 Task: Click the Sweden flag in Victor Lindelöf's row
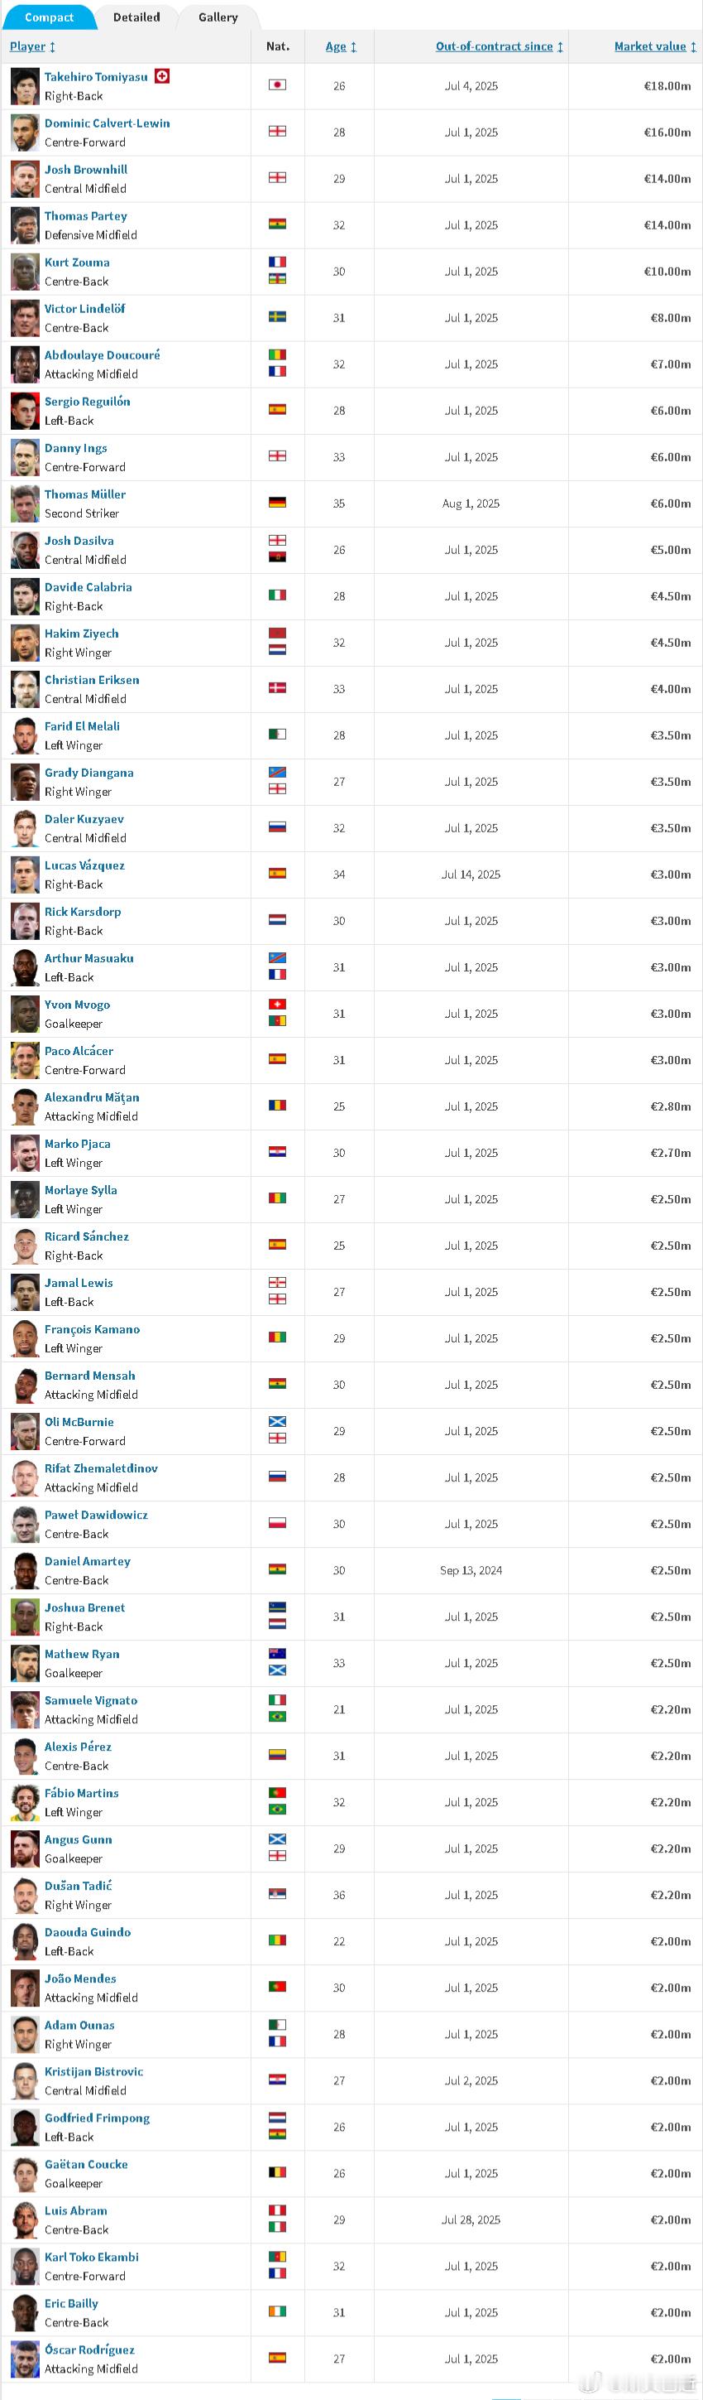coord(277,318)
